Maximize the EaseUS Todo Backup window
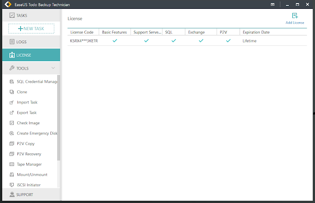315x203 pixels. pos(297,4)
